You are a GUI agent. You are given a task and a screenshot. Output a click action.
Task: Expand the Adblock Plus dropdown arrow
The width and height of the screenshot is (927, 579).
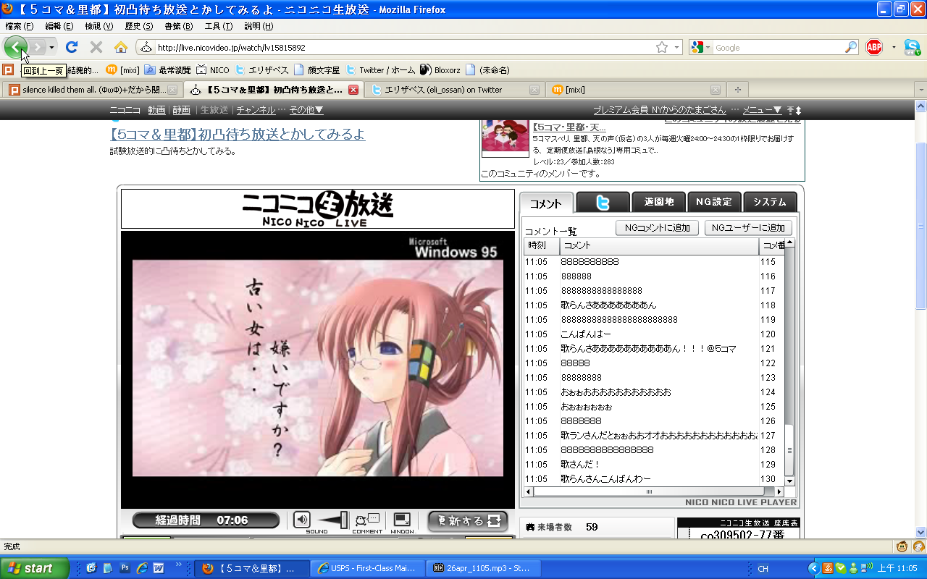tap(894, 48)
